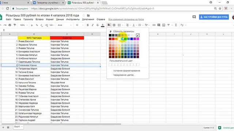Bookmark this page with the star icon
Viewport: 234px width, 131px height.
[x=220, y=8]
